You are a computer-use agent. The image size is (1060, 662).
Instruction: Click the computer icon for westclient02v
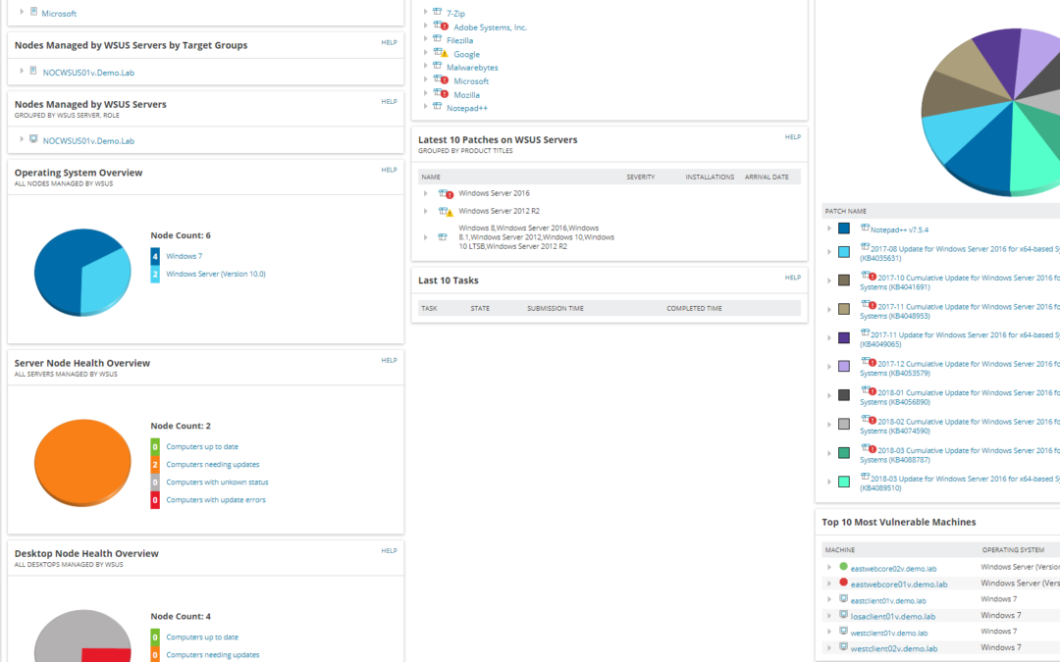844,647
